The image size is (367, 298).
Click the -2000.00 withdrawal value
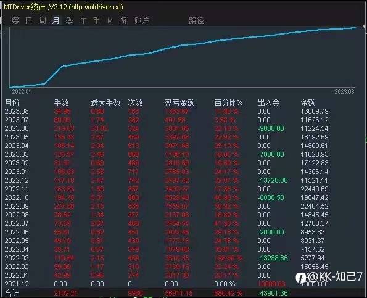pyautogui.click(x=271, y=232)
